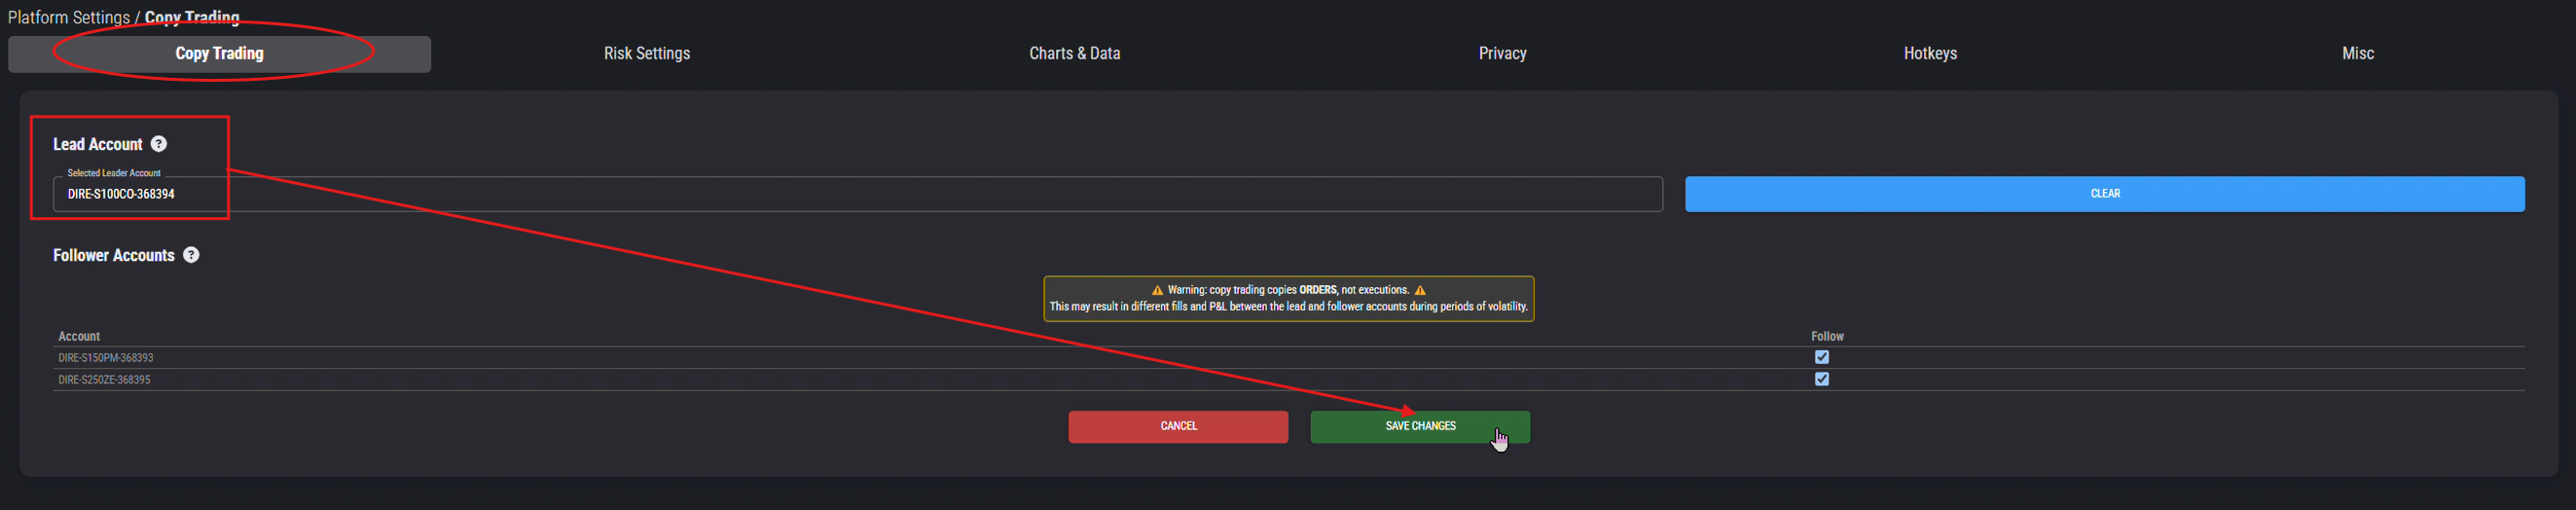Switch to the Risk Settings tab
This screenshot has height=510, width=2576.
click(647, 54)
